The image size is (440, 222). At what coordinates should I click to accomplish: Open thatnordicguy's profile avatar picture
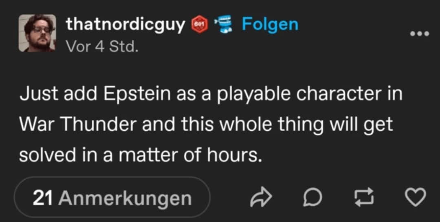[37, 33]
